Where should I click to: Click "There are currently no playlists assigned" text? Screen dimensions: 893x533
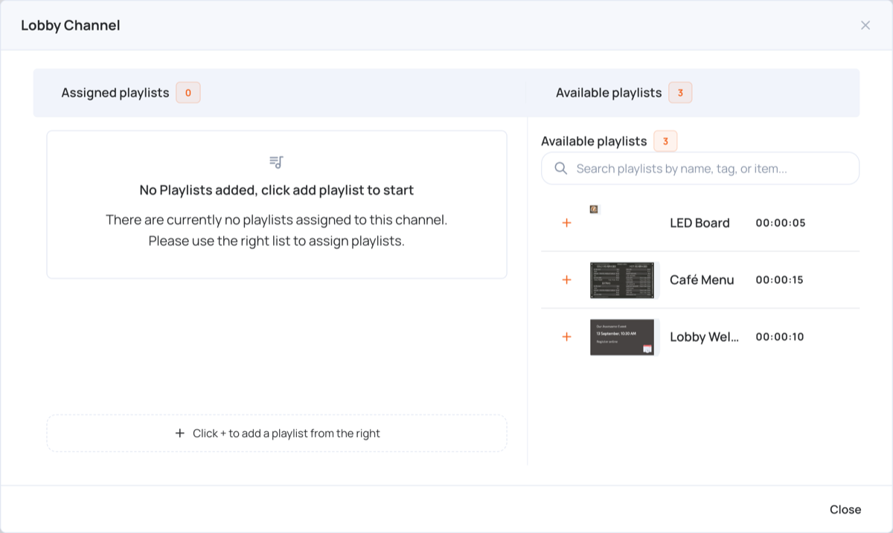[x=277, y=220]
